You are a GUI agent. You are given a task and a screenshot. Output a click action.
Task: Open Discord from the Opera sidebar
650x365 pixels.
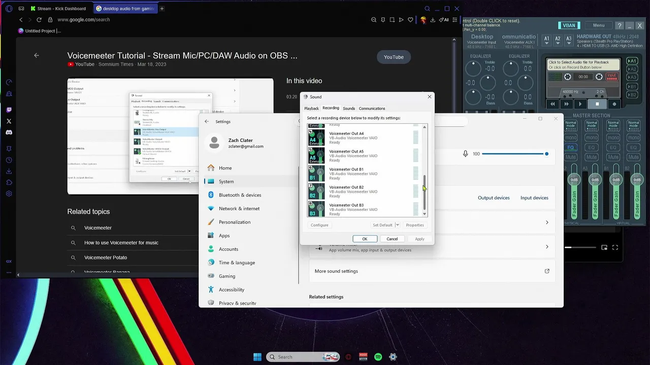(9, 132)
